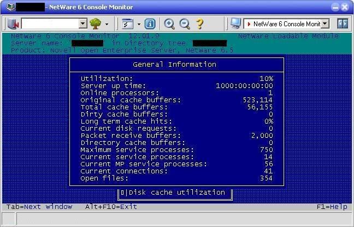Open the NetWare 6 Console Monitor screen list
Image resolution: width=354 pixels, height=227 pixels.
[325, 24]
